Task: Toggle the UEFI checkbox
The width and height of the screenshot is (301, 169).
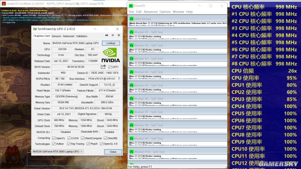Action: pos(110,67)
